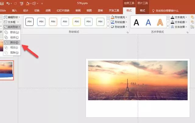Screen dimensions: 195x123
Task: Open the 文本轮廓 dropdown
Action: (x=179, y=22)
